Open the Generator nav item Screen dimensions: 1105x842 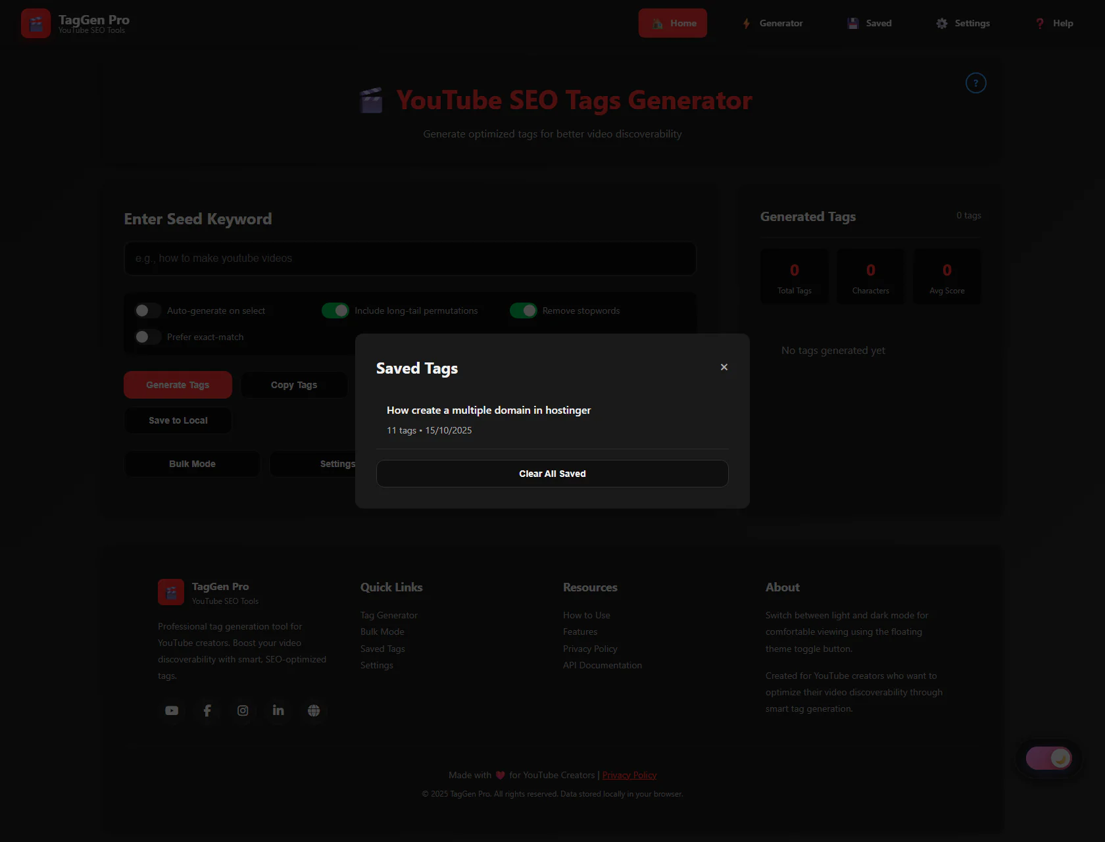(772, 23)
